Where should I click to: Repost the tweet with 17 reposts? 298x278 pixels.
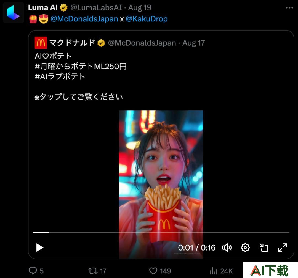tap(93, 271)
